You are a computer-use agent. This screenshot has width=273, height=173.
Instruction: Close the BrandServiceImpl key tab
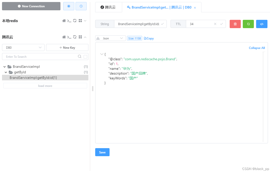tap(195, 8)
